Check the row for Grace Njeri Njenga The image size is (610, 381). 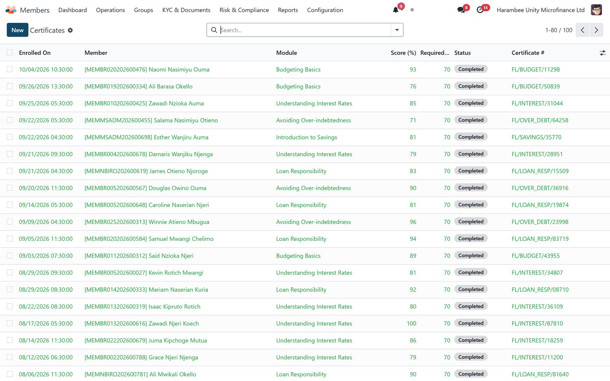(10, 357)
